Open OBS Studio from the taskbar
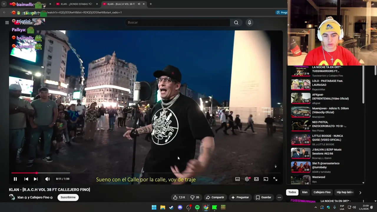The height and width of the screenshot is (212, 377). point(188,207)
